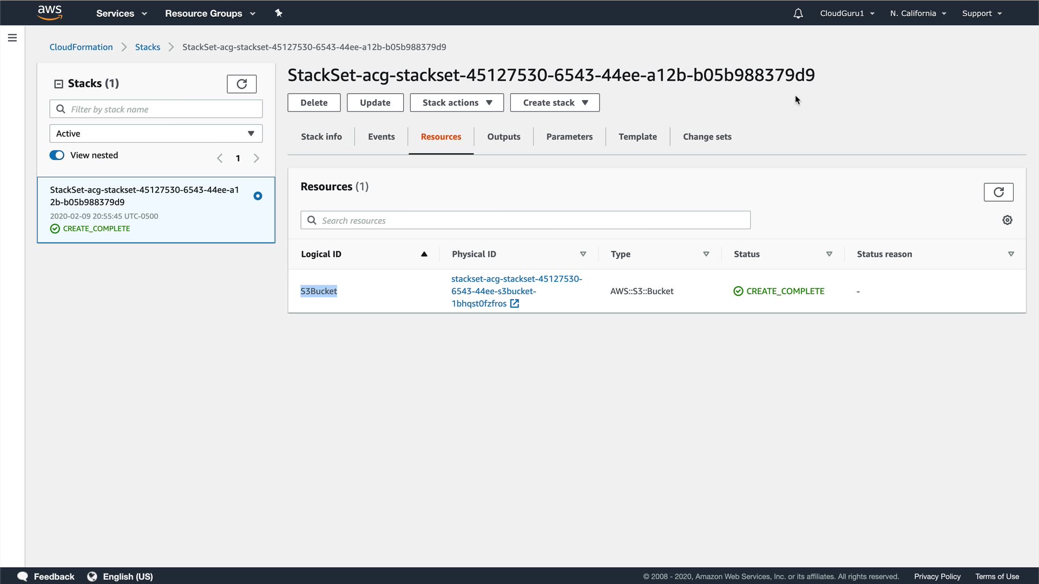1039x584 pixels.
Task: Expand the Create stack dropdown
Action: 555,103
